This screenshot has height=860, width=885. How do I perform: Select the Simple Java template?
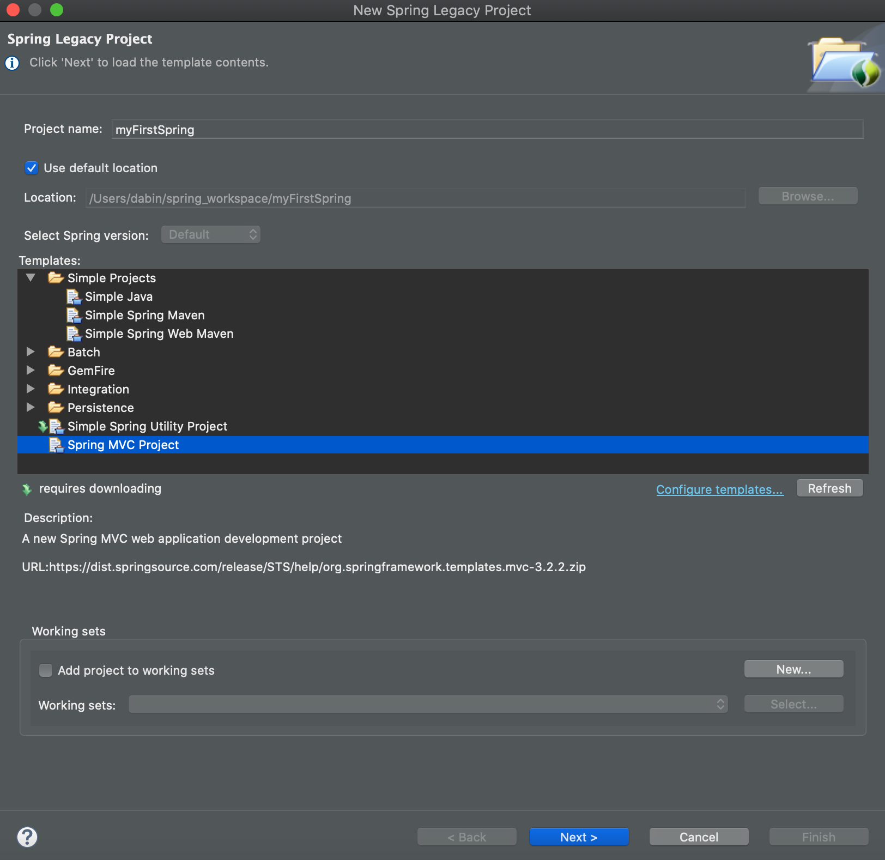[x=119, y=296]
